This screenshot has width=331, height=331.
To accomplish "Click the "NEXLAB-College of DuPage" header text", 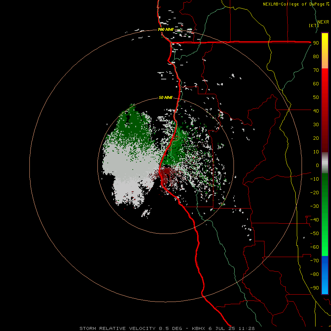I will 293,4.
